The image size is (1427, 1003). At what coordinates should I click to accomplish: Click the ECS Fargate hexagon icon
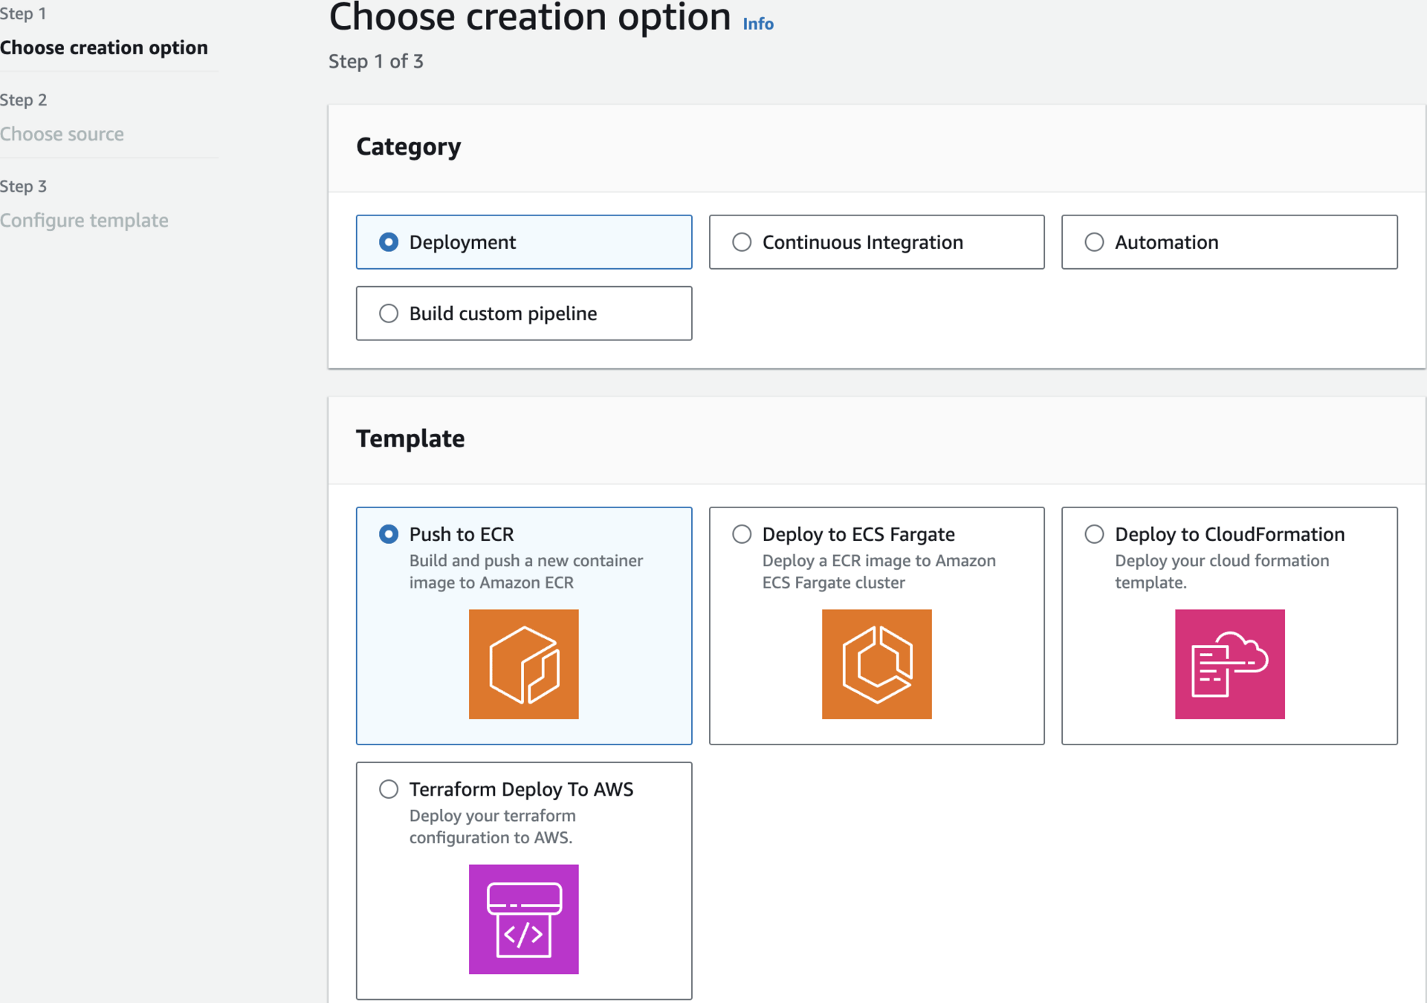coord(876,663)
